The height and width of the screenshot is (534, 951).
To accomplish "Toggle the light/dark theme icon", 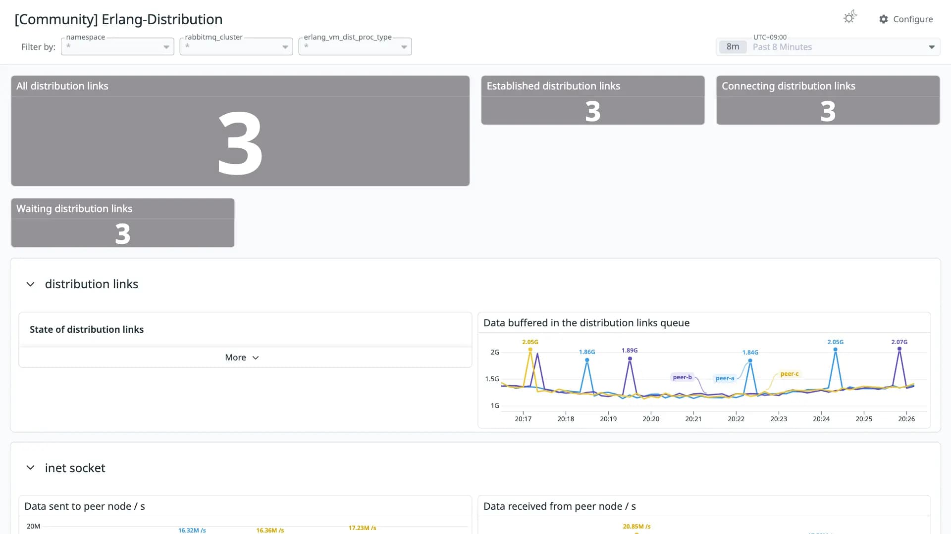I will (x=850, y=18).
